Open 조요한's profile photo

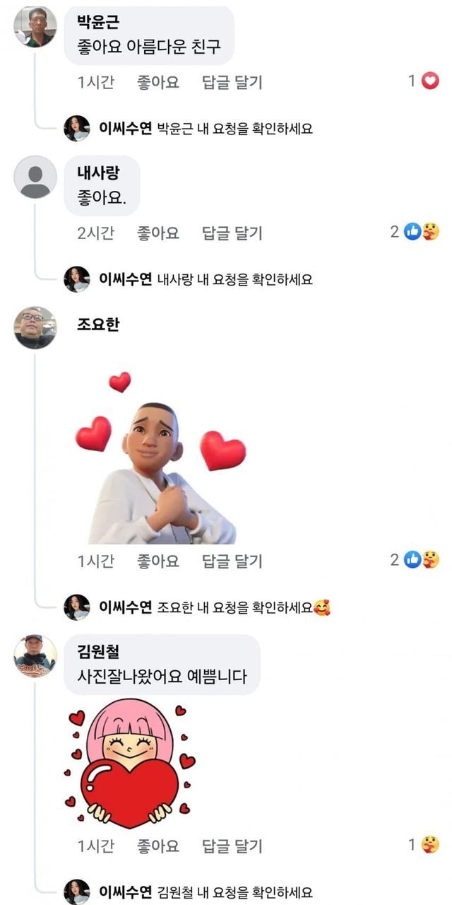click(x=35, y=327)
